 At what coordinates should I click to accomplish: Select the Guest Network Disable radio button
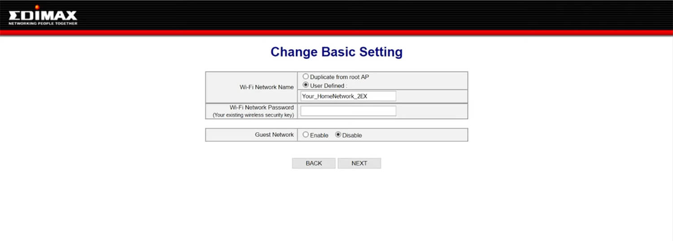(338, 135)
